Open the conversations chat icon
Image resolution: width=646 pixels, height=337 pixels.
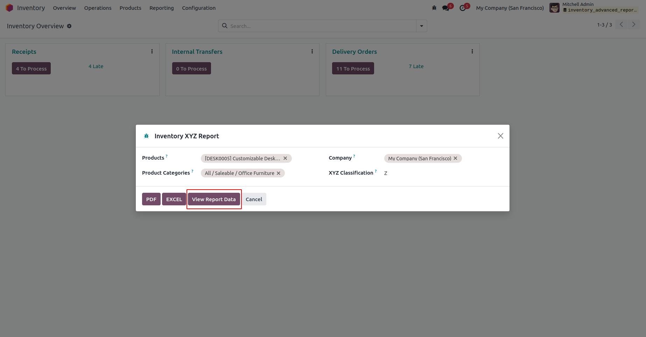pyautogui.click(x=445, y=8)
